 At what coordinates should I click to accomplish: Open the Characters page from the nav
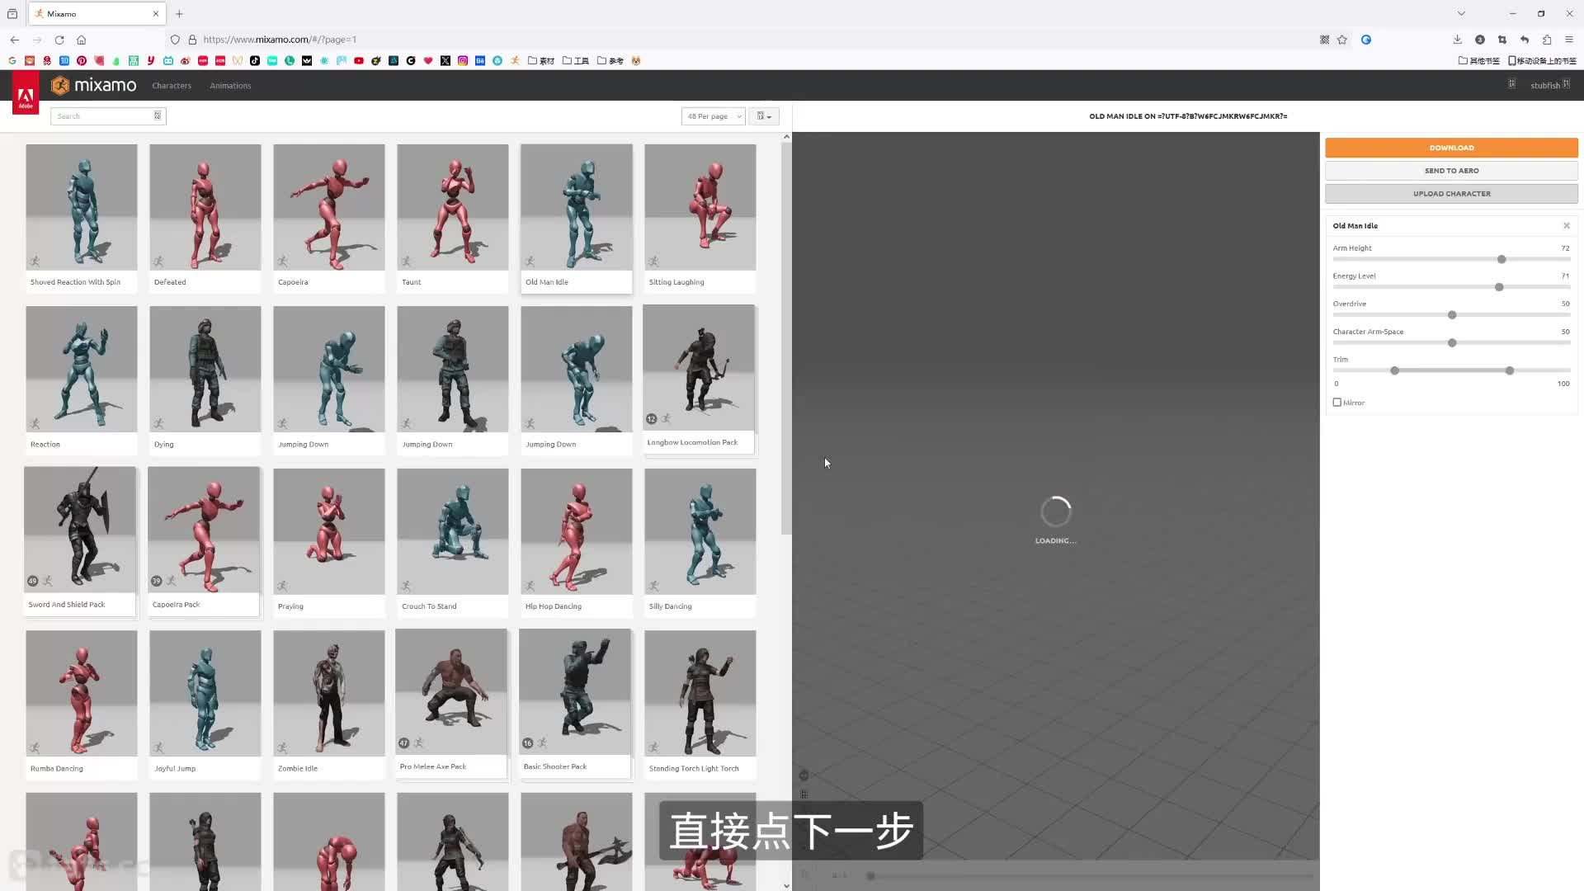172,86
